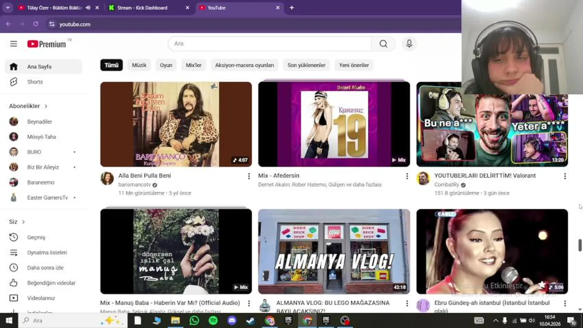Viewport: 583px width, 328px height.
Task: Select the Oyun filter chip
Action: (x=166, y=65)
